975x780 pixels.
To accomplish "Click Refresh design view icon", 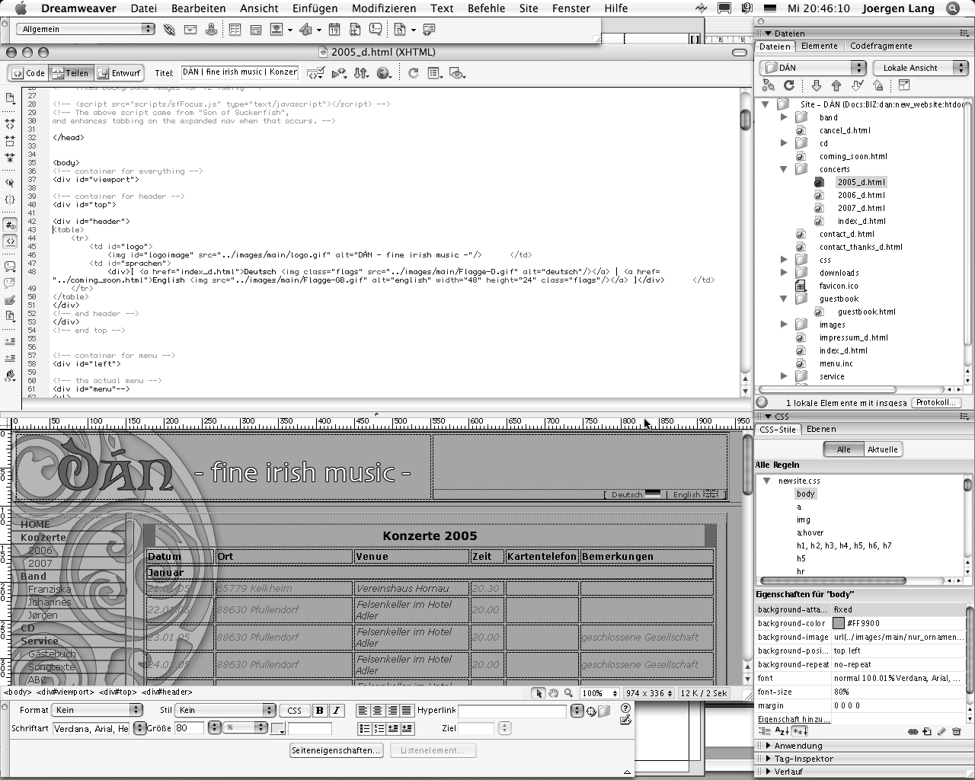I will point(413,73).
